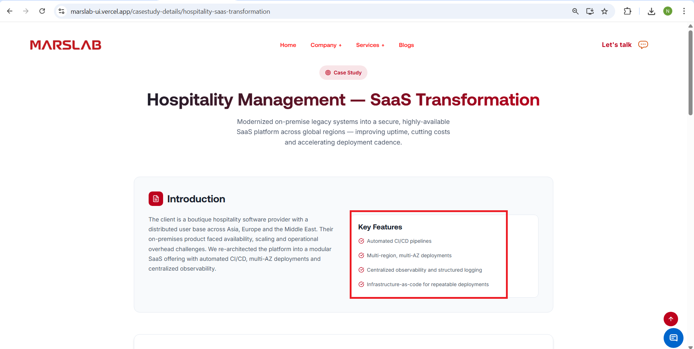
Task: Click the checkmark beside Multi-region, multi-AZ deployments
Action: click(x=361, y=255)
